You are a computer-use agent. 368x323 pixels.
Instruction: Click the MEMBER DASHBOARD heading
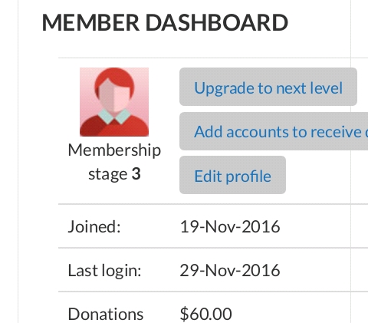(x=165, y=22)
